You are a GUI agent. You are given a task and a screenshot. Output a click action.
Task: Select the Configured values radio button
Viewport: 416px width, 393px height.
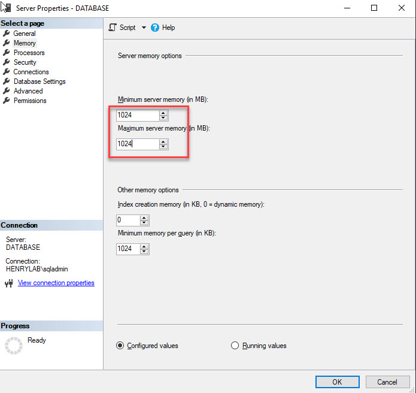(x=120, y=346)
